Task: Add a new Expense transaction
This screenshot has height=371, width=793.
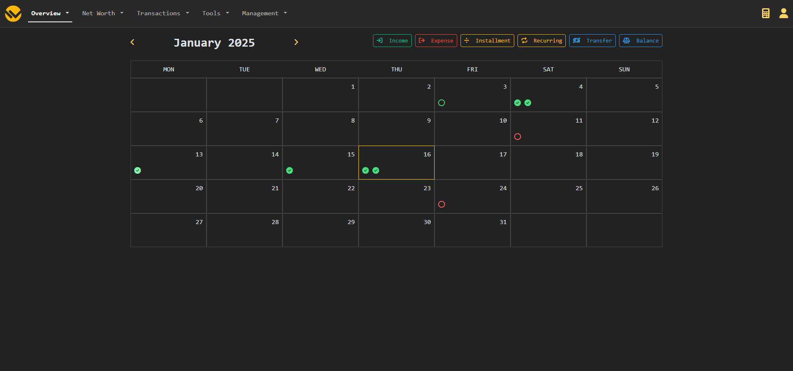Action: [436, 40]
